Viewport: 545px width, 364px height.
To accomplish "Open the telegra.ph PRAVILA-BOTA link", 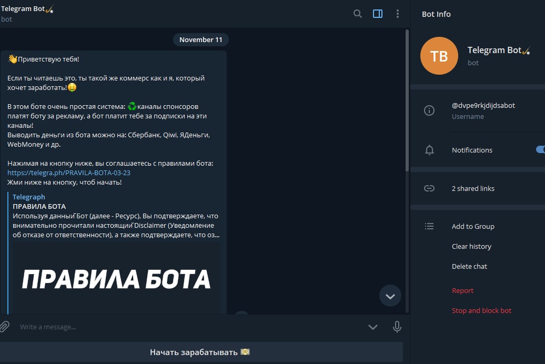I will click(x=69, y=173).
